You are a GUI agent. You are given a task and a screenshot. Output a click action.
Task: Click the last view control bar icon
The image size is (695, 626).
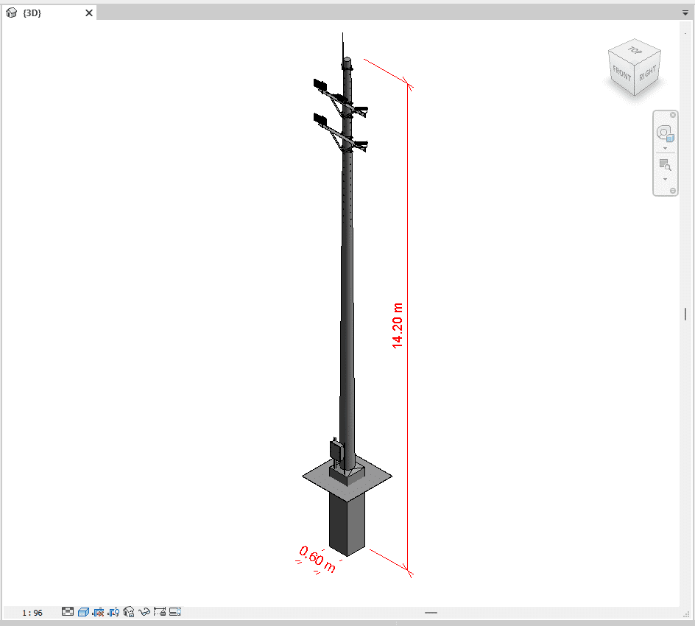point(174,611)
